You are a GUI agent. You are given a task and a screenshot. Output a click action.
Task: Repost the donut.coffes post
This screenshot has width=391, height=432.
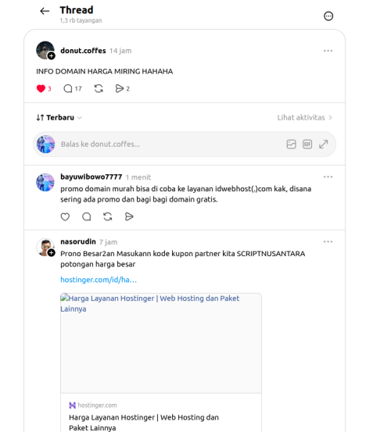tap(99, 89)
